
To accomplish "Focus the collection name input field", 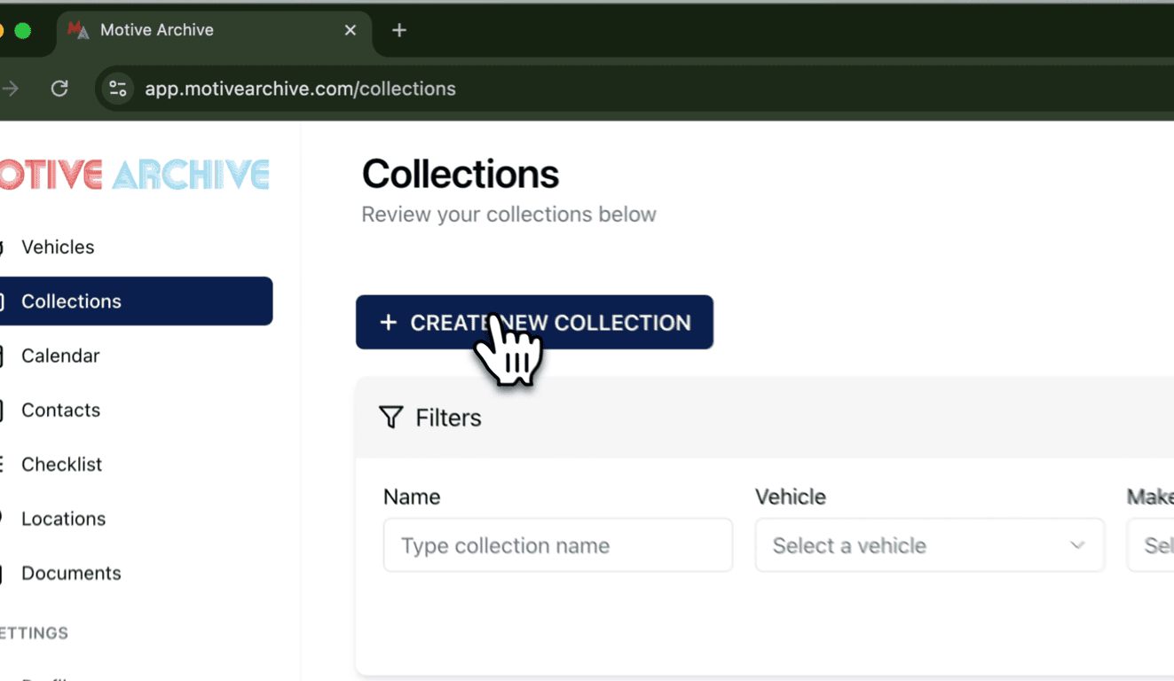I will coord(558,545).
